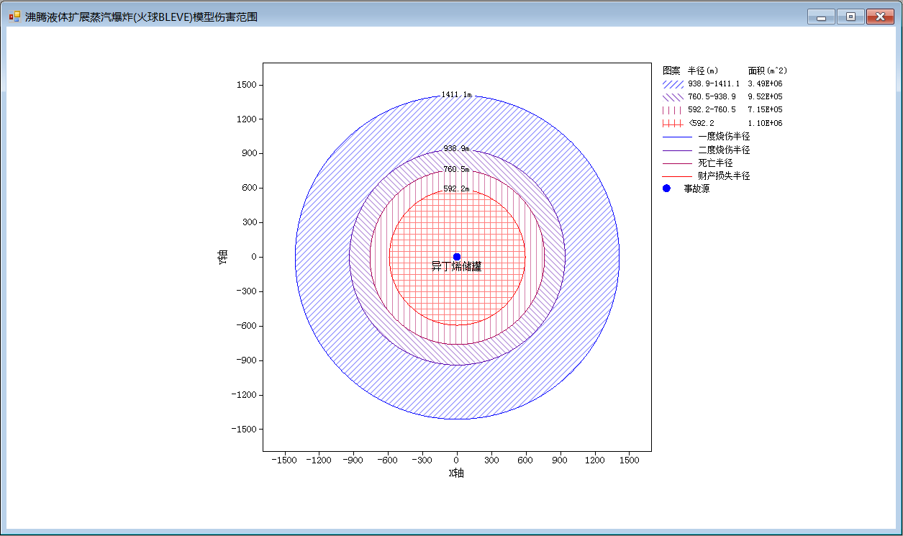
Task: Click the 1.10E+06 area value
Action: (x=766, y=124)
